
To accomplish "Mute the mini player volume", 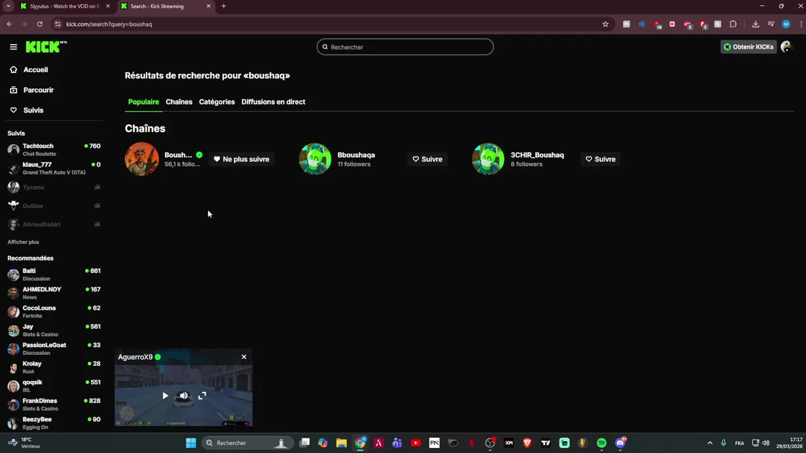I will click(x=184, y=396).
